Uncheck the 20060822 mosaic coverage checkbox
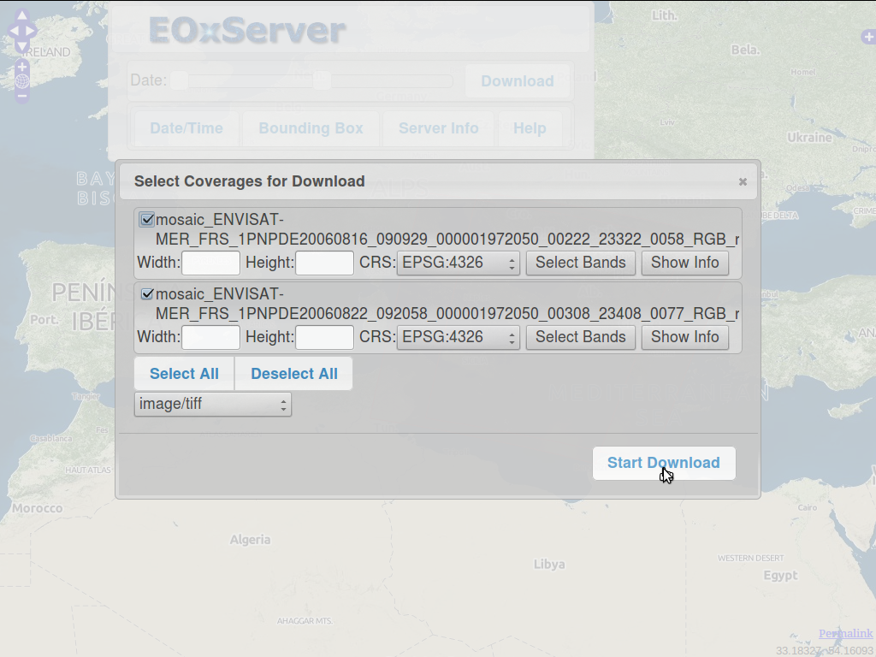Screen dimensions: 876x657 (x=147, y=294)
